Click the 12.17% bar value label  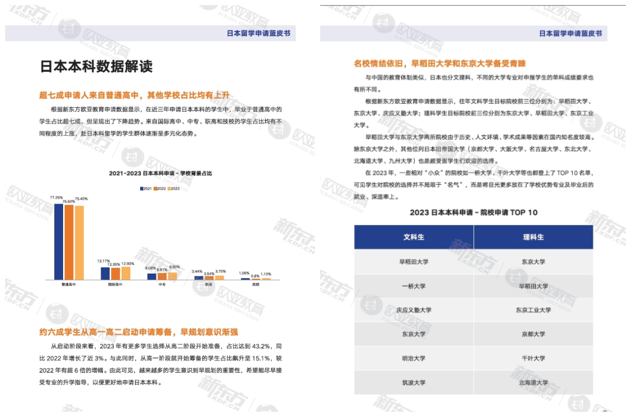(103, 261)
